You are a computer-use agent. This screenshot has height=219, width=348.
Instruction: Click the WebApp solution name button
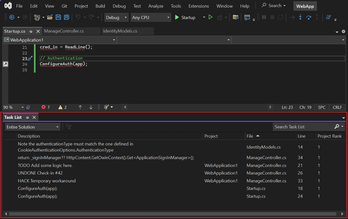pos(305,6)
